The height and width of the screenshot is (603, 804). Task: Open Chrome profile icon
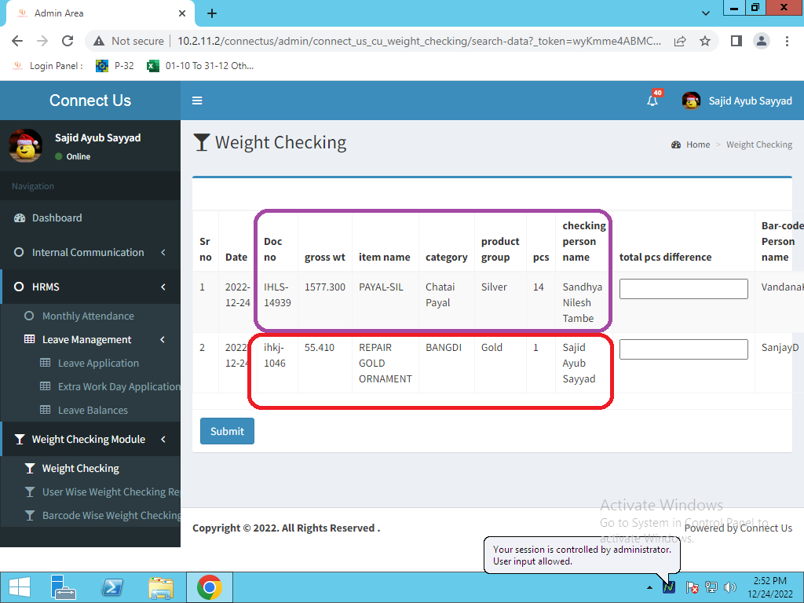tap(762, 41)
